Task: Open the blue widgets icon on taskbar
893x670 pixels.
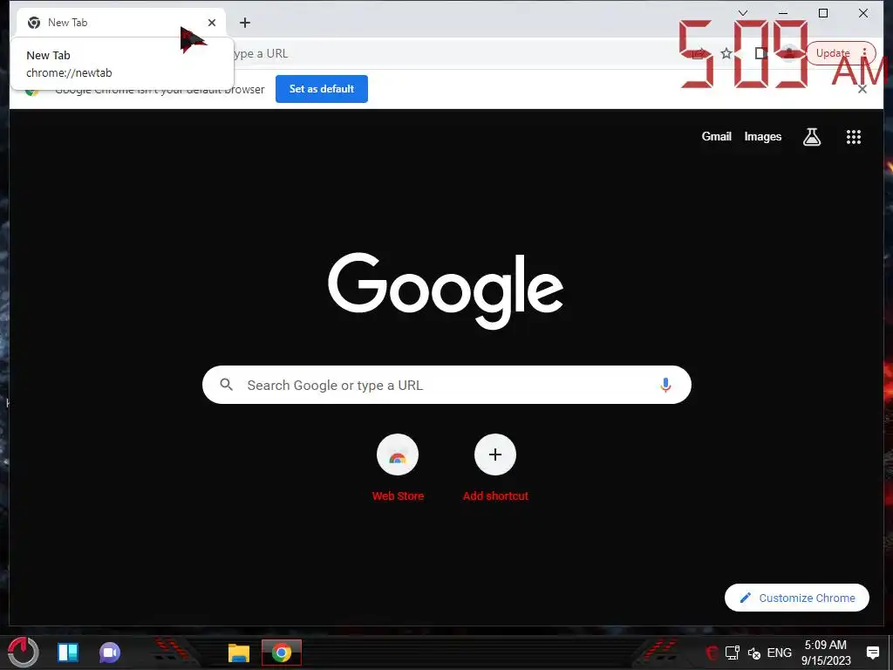Action: pos(68,653)
